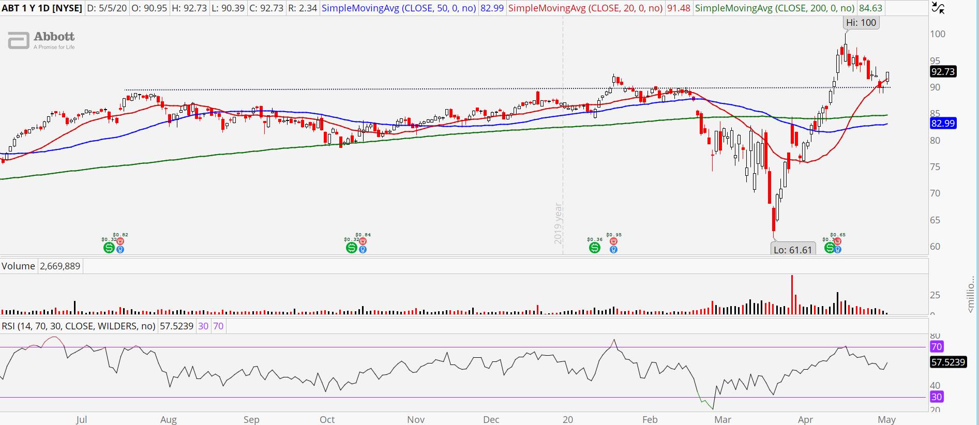The width and height of the screenshot is (979, 425).
Task: Click the Hi: 100 price bubble
Action: tap(861, 23)
